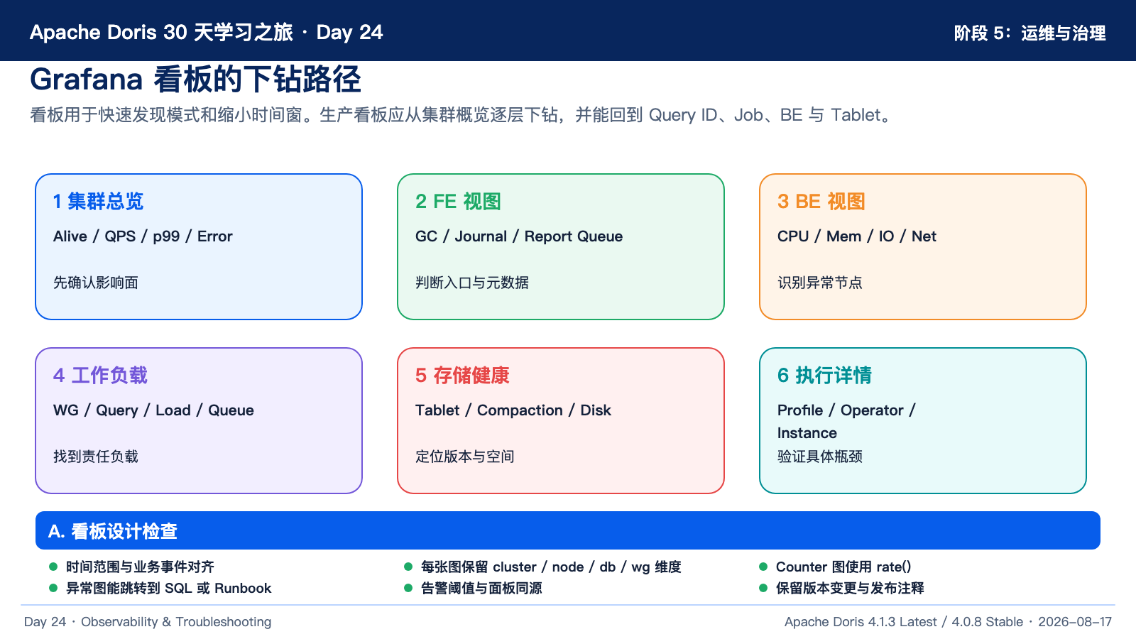The height and width of the screenshot is (639, 1136).
Task: Click the header text "Apache Doris 30 天学习之旅 · Day 24"
Action: coord(207,33)
